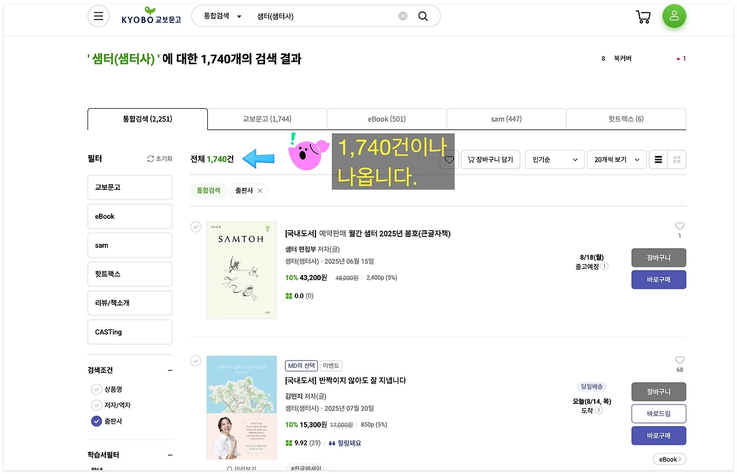Click the price text 15,300원
Screen dimensions: 737x474
(313, 425)
